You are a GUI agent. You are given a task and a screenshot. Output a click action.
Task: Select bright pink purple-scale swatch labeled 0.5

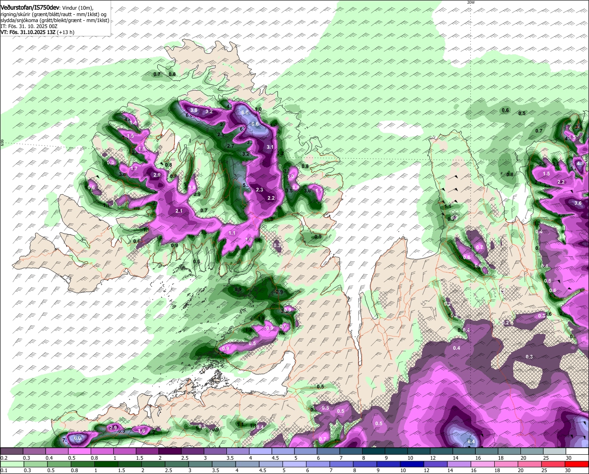[x=79, y=451]
